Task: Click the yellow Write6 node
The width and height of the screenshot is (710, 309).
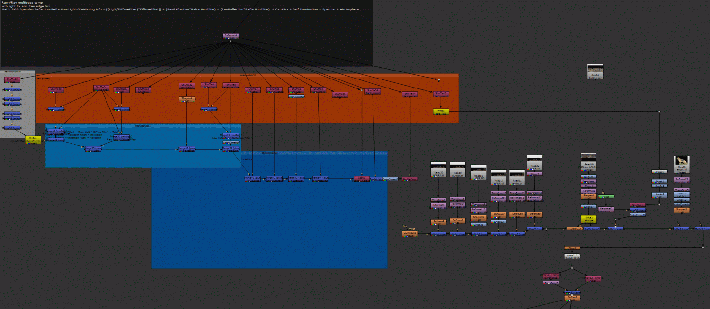Action: point(32,140)
